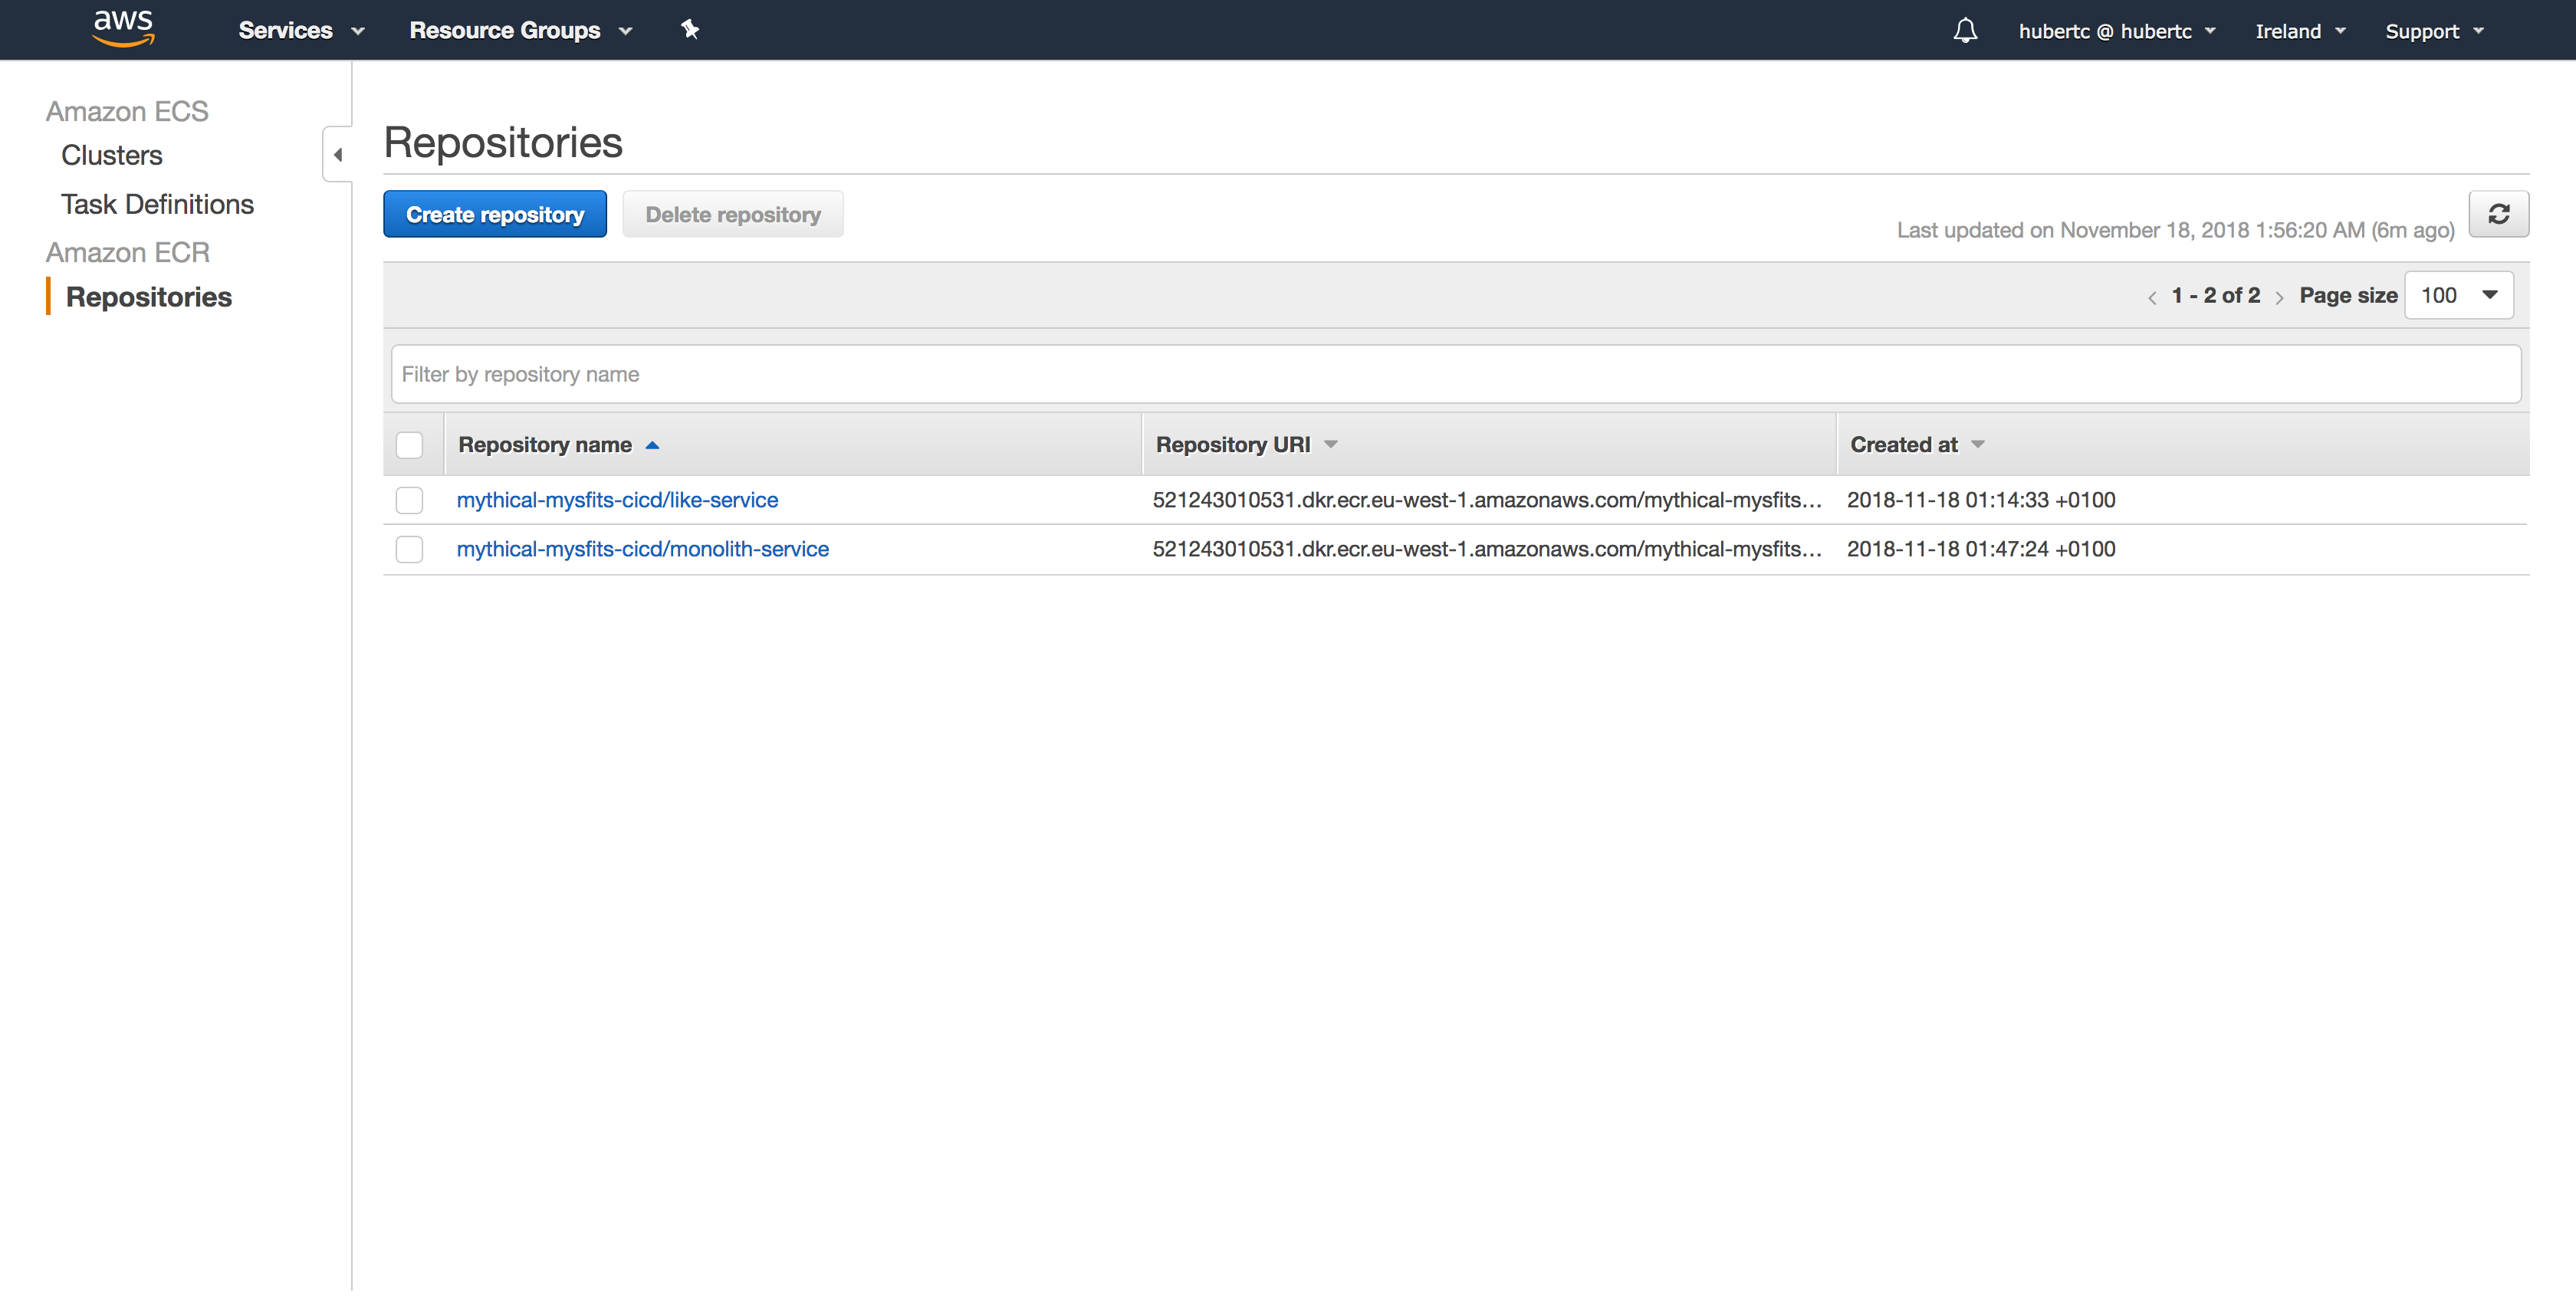Sort by Repository name column
Screen dimensions: 2576x1306
pyautogui.click(x=558, y=445)
